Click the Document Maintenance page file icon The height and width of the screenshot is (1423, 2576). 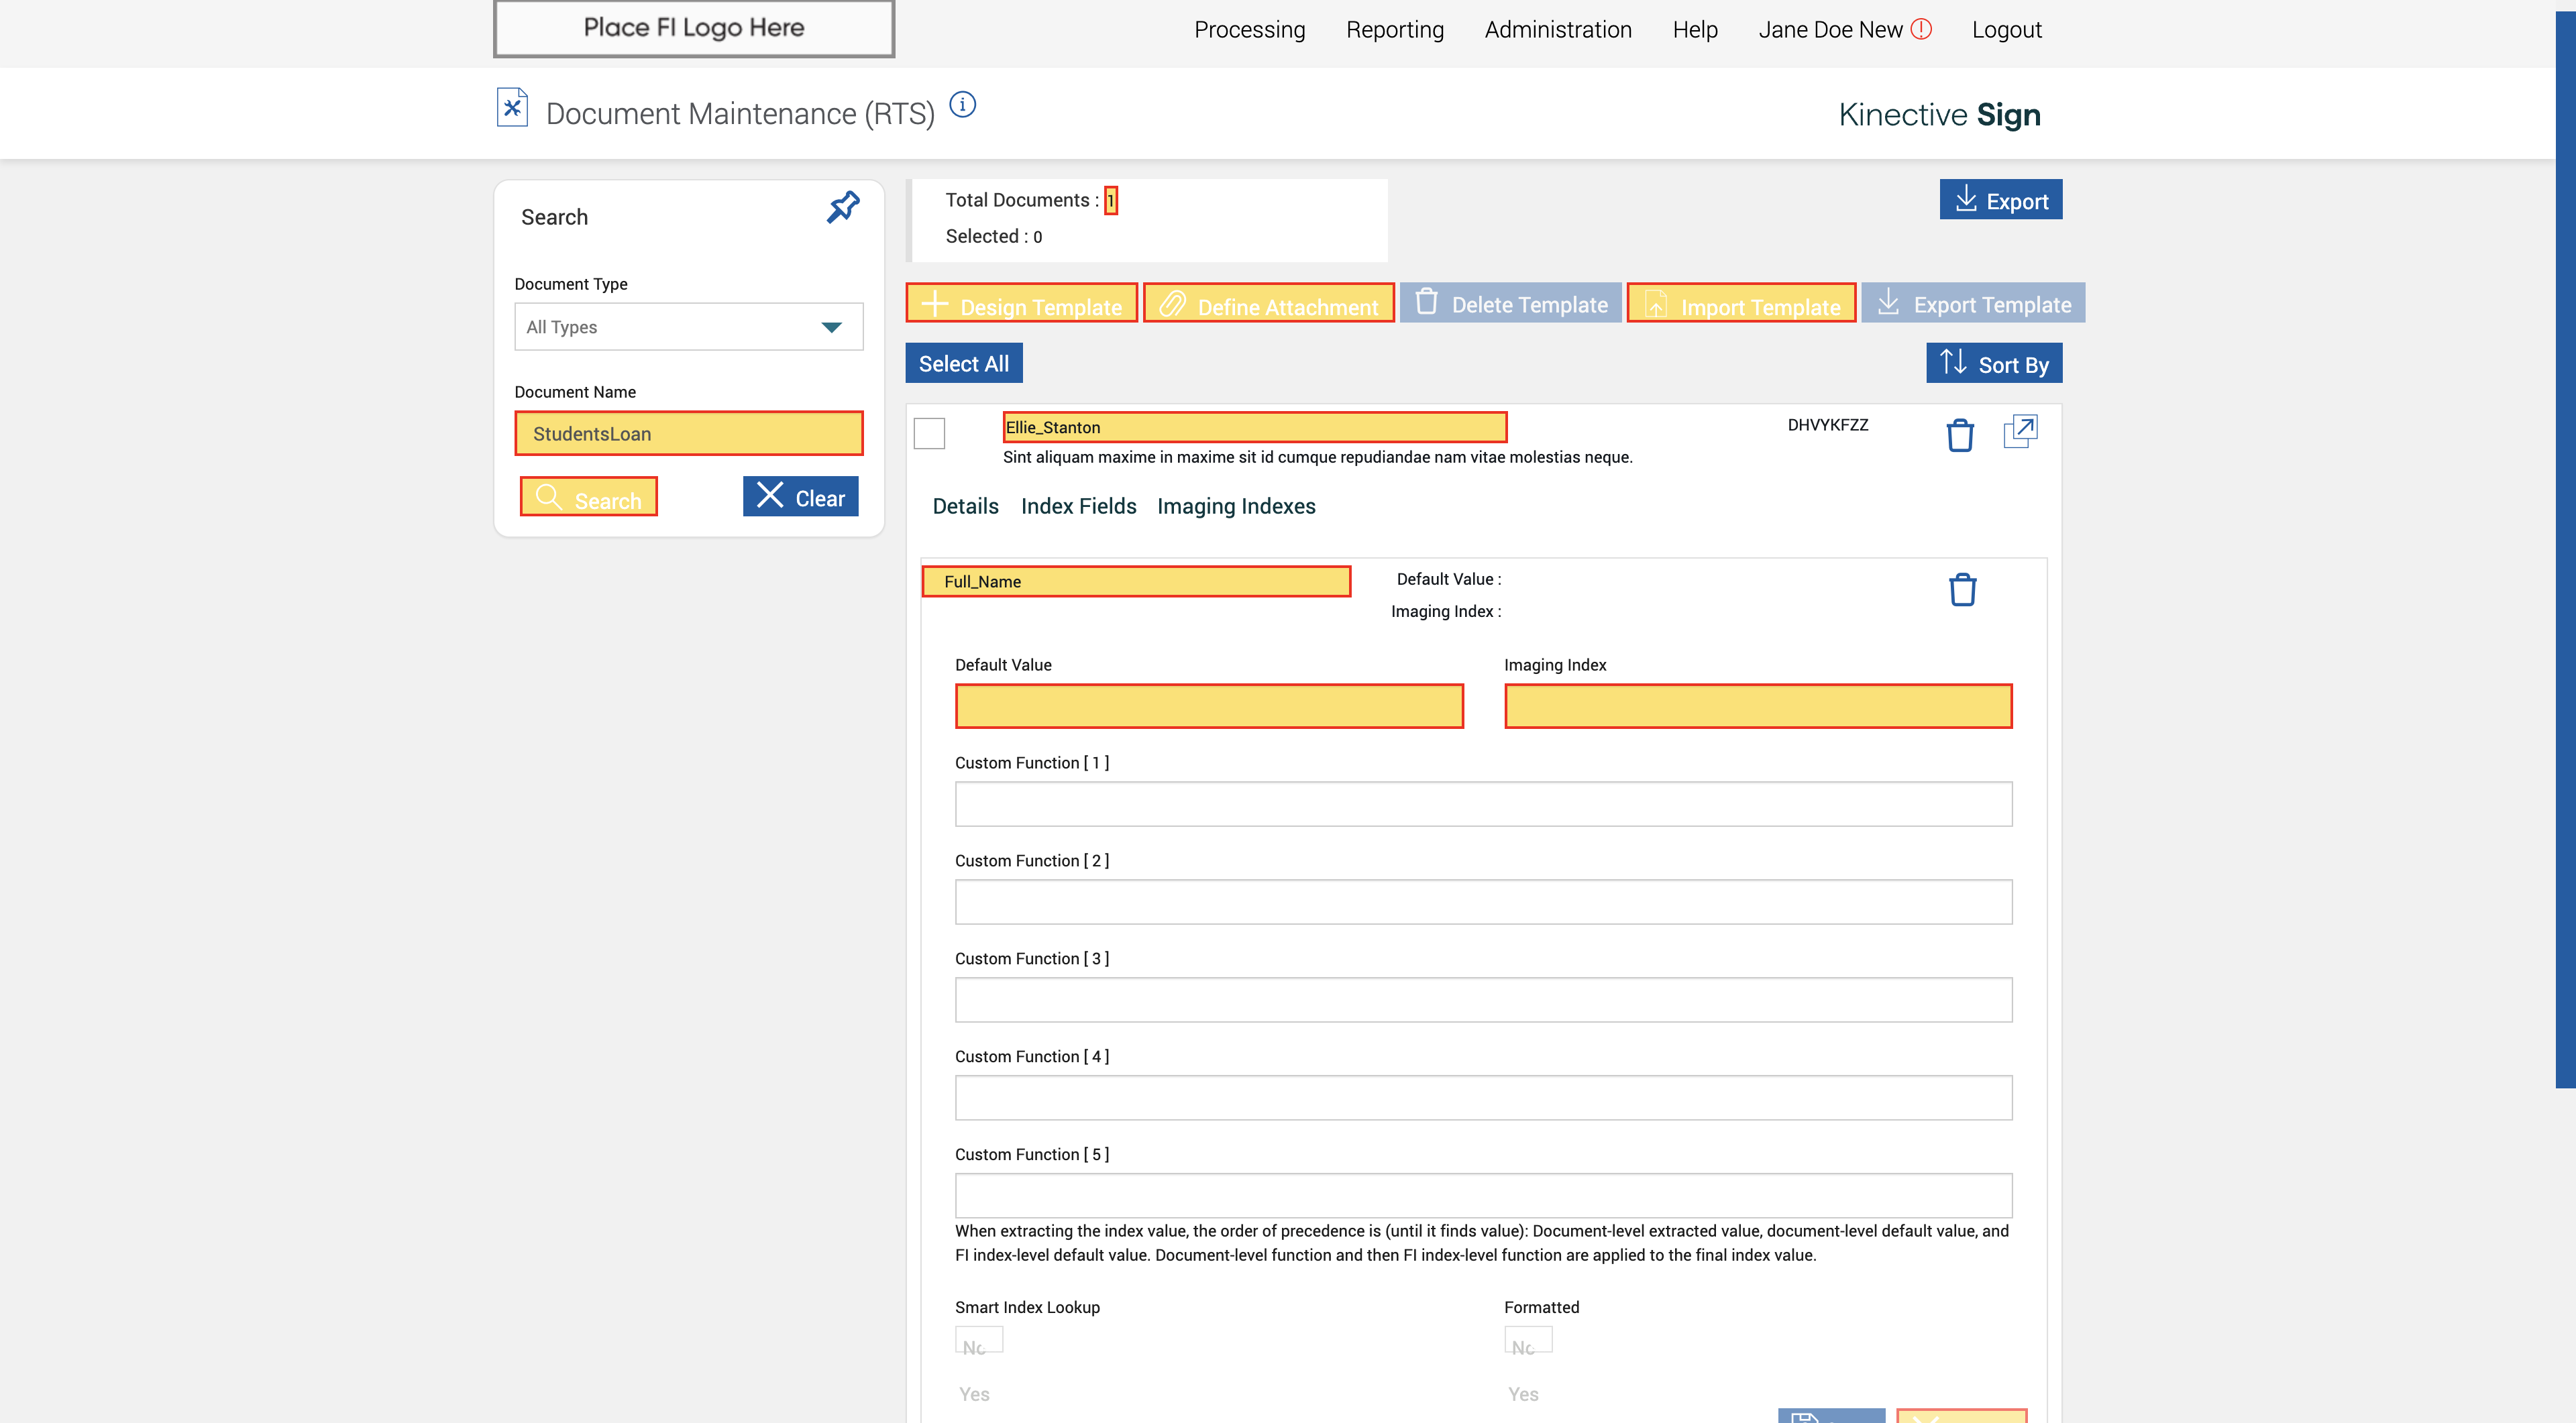click(512, 108)
